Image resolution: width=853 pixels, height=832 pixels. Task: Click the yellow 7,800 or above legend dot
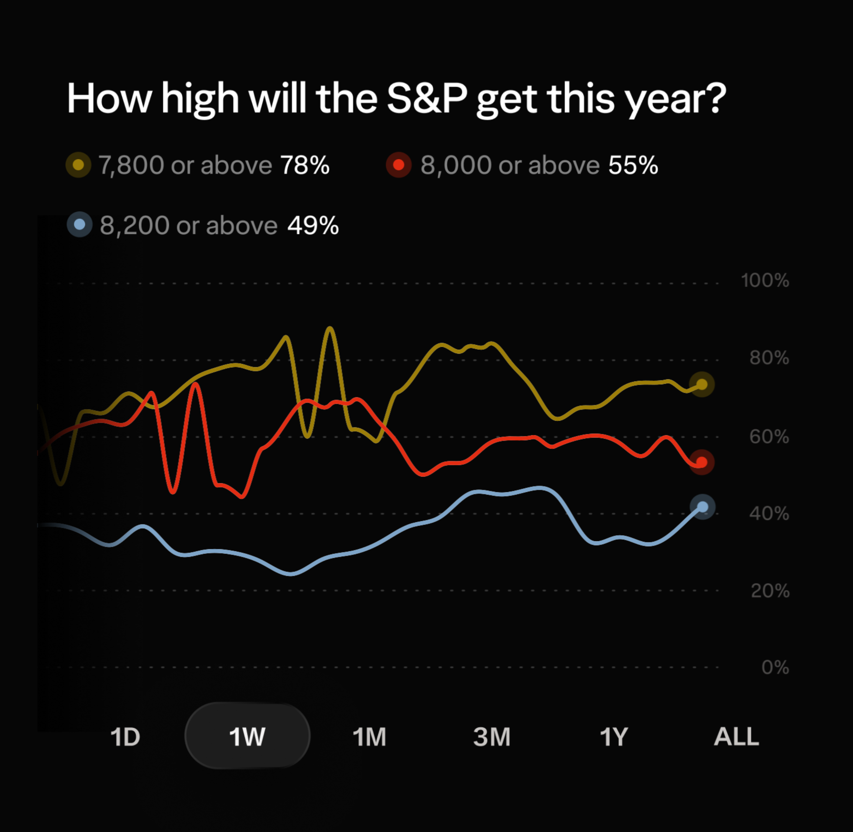tap(78, 165)
